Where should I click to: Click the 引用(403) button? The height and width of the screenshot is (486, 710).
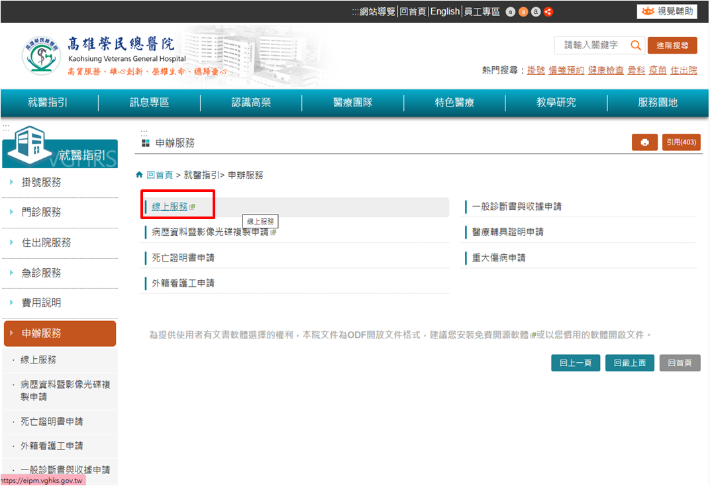pos(681,142)
